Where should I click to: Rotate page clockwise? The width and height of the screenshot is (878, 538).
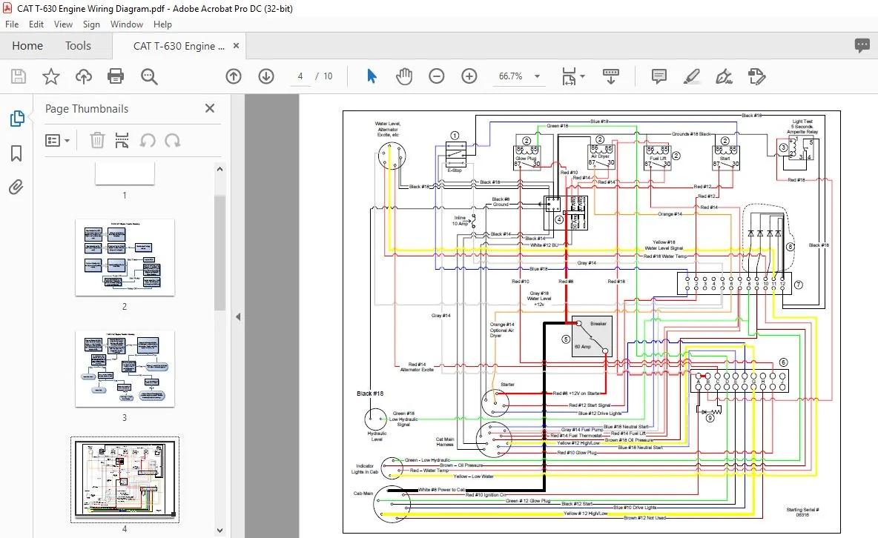(x=173, y=140)
